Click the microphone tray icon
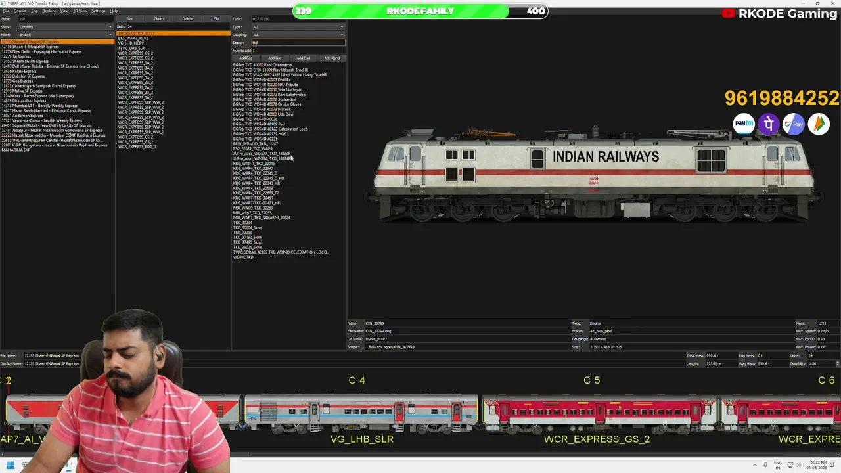The width and height of the screenshot is (841, 473). (x=765, y=466)
